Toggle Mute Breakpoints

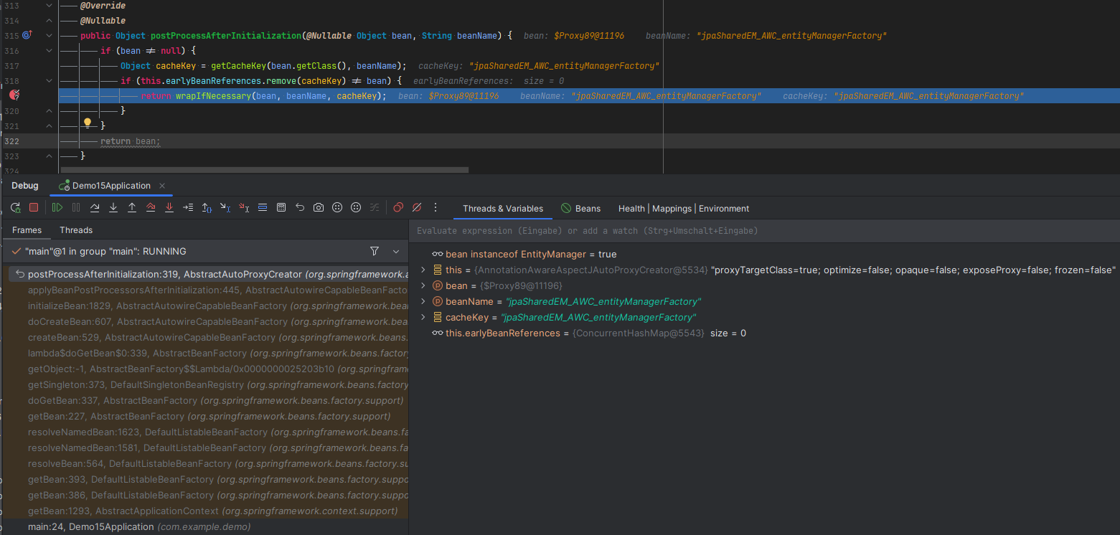(x=417, y=208)
